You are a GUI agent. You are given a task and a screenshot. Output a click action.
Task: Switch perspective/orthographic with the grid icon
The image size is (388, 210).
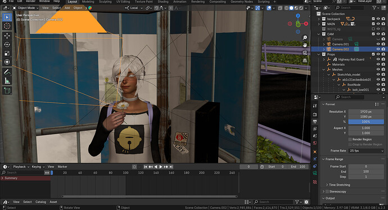click(305, 60)
